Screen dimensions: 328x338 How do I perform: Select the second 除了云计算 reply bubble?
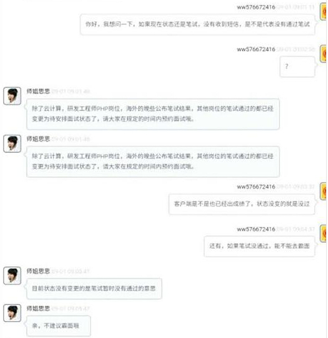(x=153, y=162)
